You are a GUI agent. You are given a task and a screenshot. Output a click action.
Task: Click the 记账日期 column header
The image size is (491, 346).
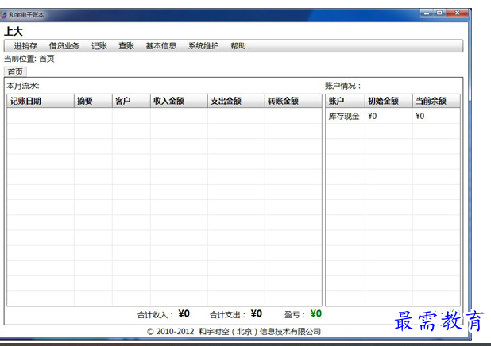(25, 101)
